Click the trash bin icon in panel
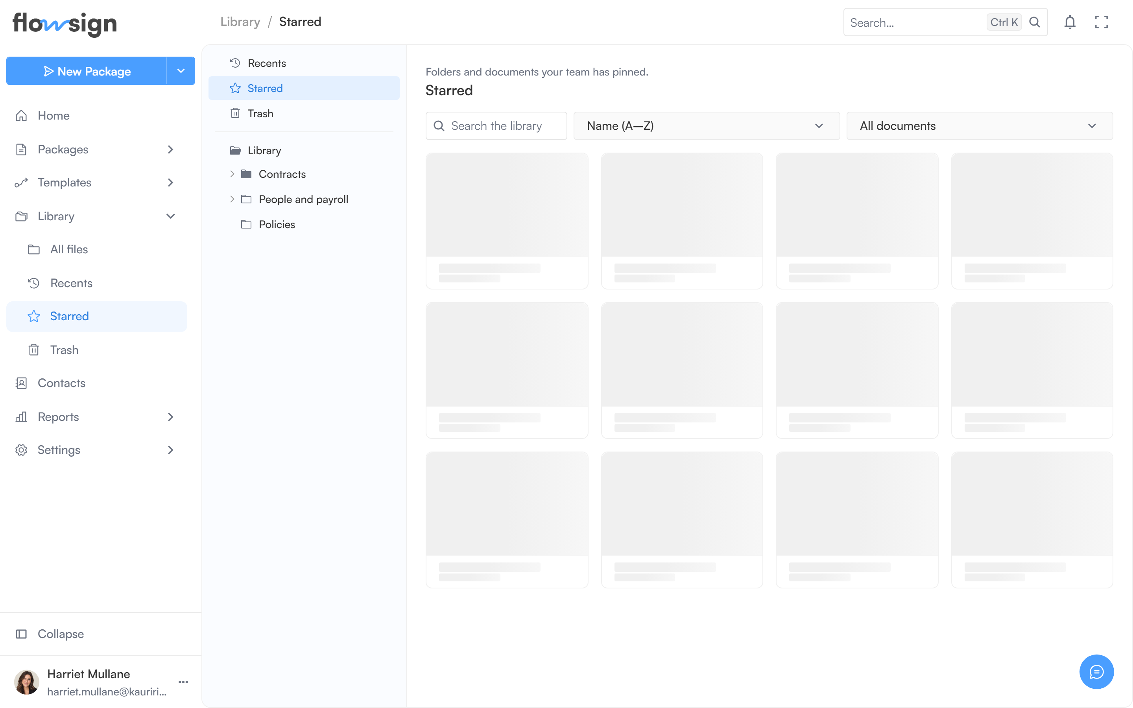 [x=235, y=113]
